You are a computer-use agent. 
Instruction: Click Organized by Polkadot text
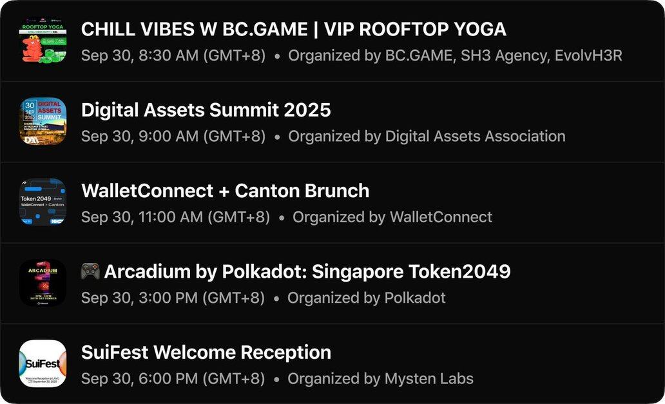point(367,298)
